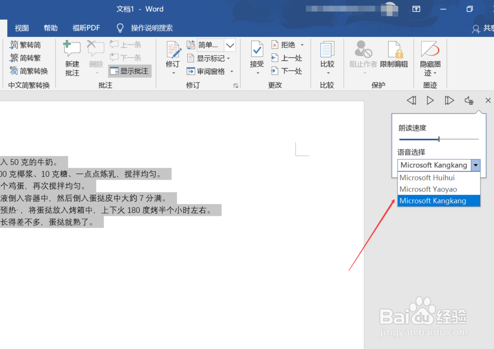Image resolution: width=494 pixels, height=349 pixels.
Task: Click the 简转繁 convert icon
Action: (x=14, y=58)
